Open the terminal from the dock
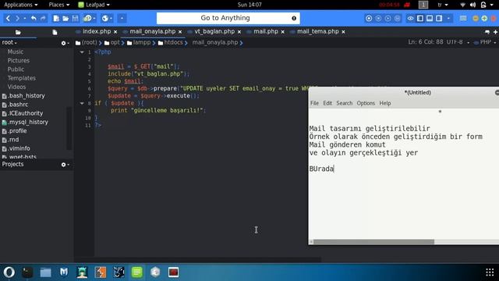 27,272
